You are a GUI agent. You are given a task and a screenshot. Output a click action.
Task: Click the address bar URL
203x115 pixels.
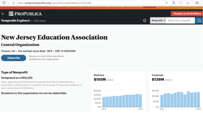[x=54, y=3]
